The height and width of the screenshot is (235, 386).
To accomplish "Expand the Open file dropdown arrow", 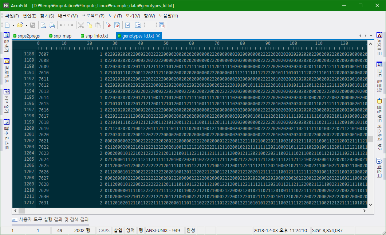I will 26,25.
